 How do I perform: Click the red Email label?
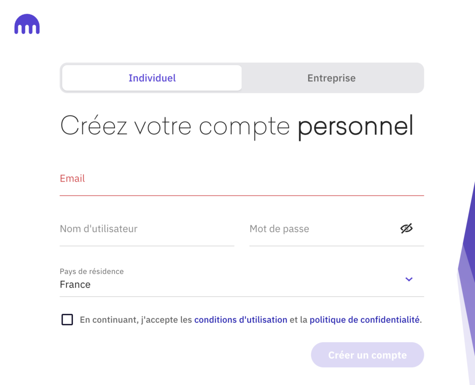72,178
